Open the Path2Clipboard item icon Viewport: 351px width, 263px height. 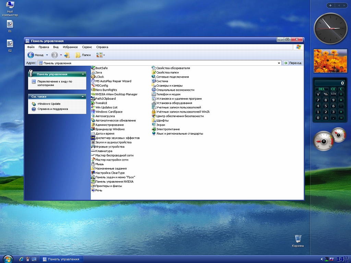pyautogui.click(x=93, y=99)
